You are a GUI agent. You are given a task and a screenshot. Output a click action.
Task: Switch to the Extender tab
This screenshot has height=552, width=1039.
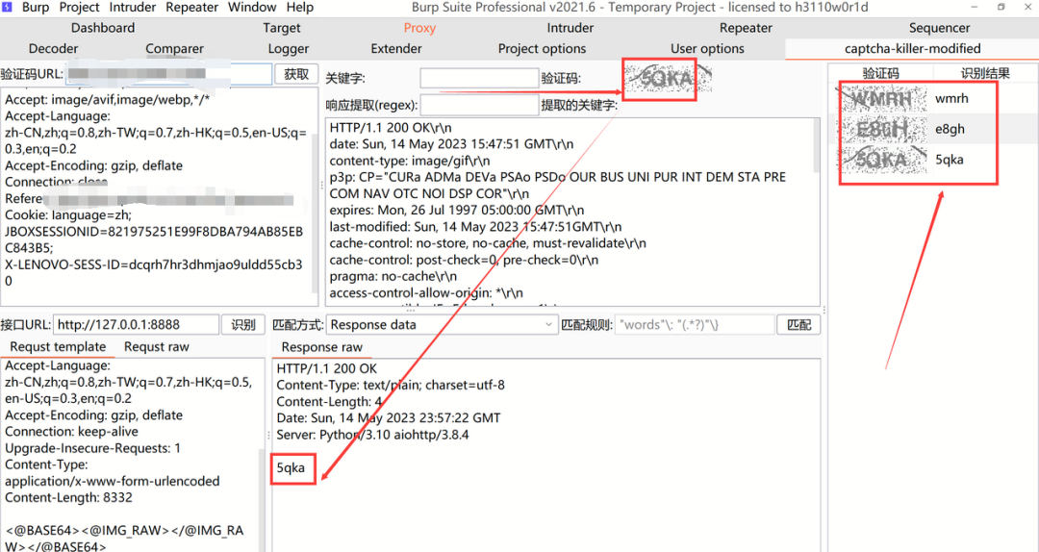pos(396,48)
